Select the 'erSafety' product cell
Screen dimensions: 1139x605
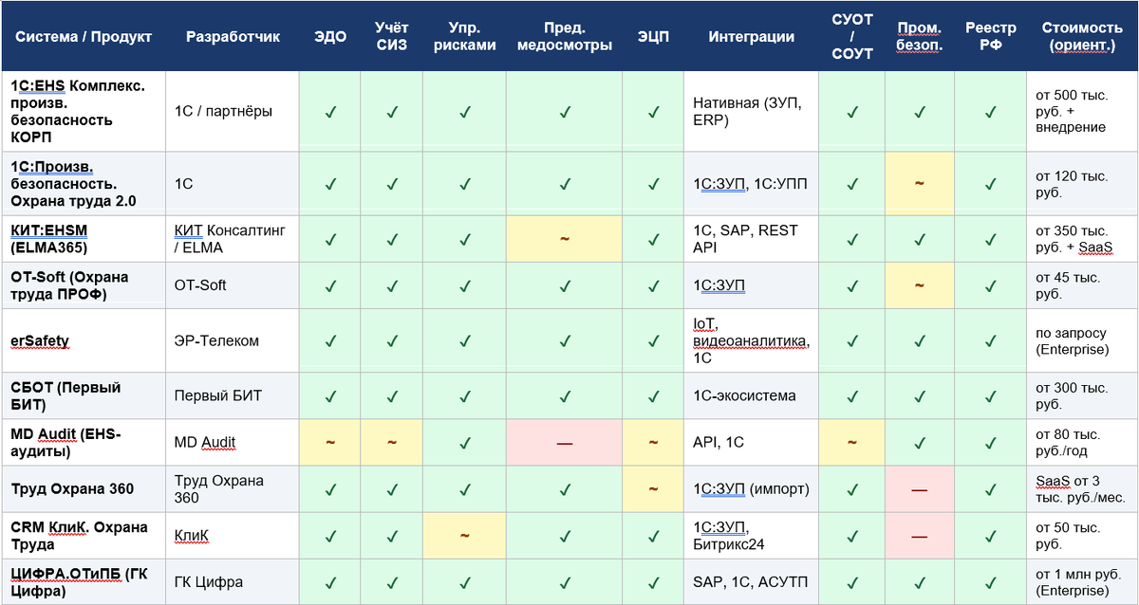(84, 340)
